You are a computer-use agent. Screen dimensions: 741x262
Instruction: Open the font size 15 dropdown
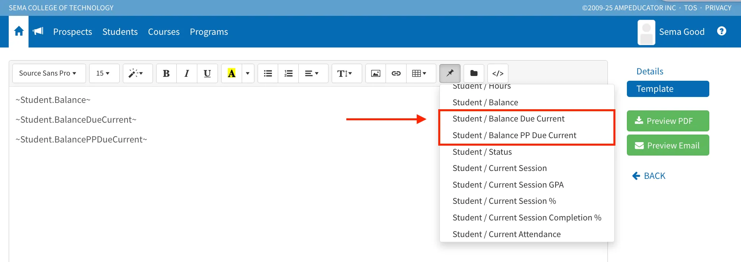click(x=104, y=73)
